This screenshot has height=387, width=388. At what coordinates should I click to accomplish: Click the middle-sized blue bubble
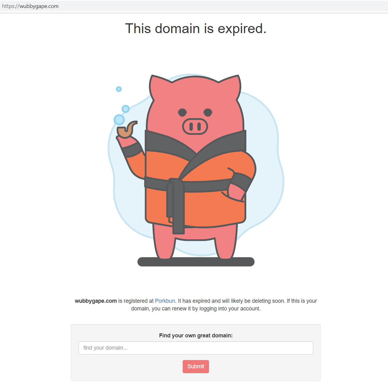(x=126, y=109)
